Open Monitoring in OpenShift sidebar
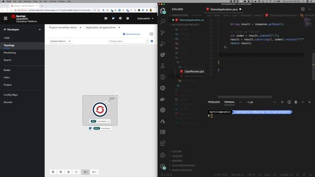This screenshot has height=177, width=315. (10, 53)
